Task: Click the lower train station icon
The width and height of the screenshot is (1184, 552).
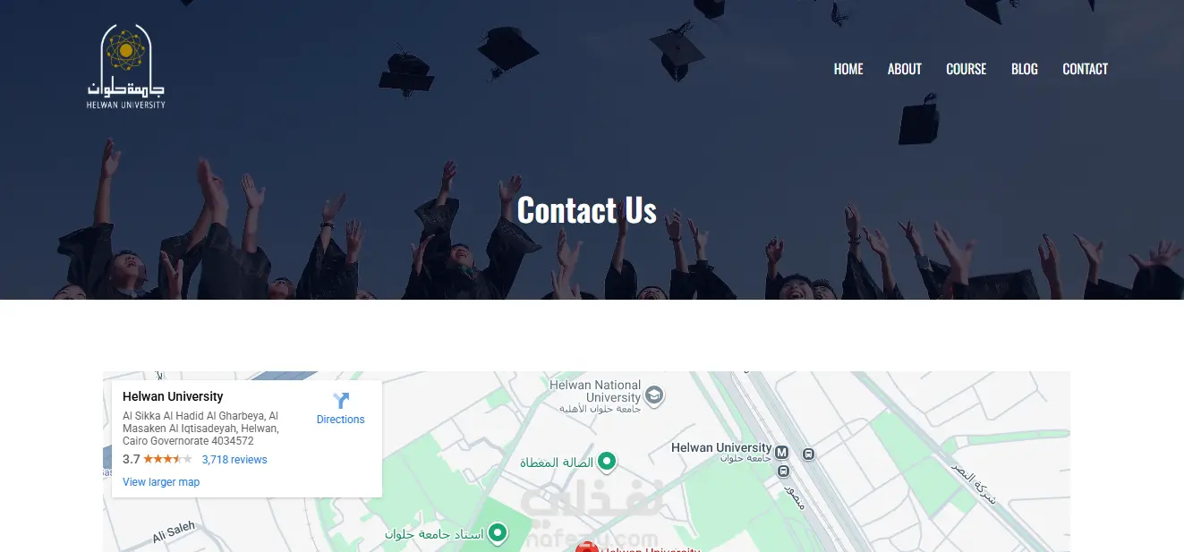Action: click(x=783, y=471)
